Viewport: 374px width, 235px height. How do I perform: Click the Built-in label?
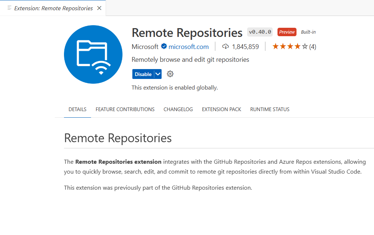pyautogui.click(x=308, y=32)
